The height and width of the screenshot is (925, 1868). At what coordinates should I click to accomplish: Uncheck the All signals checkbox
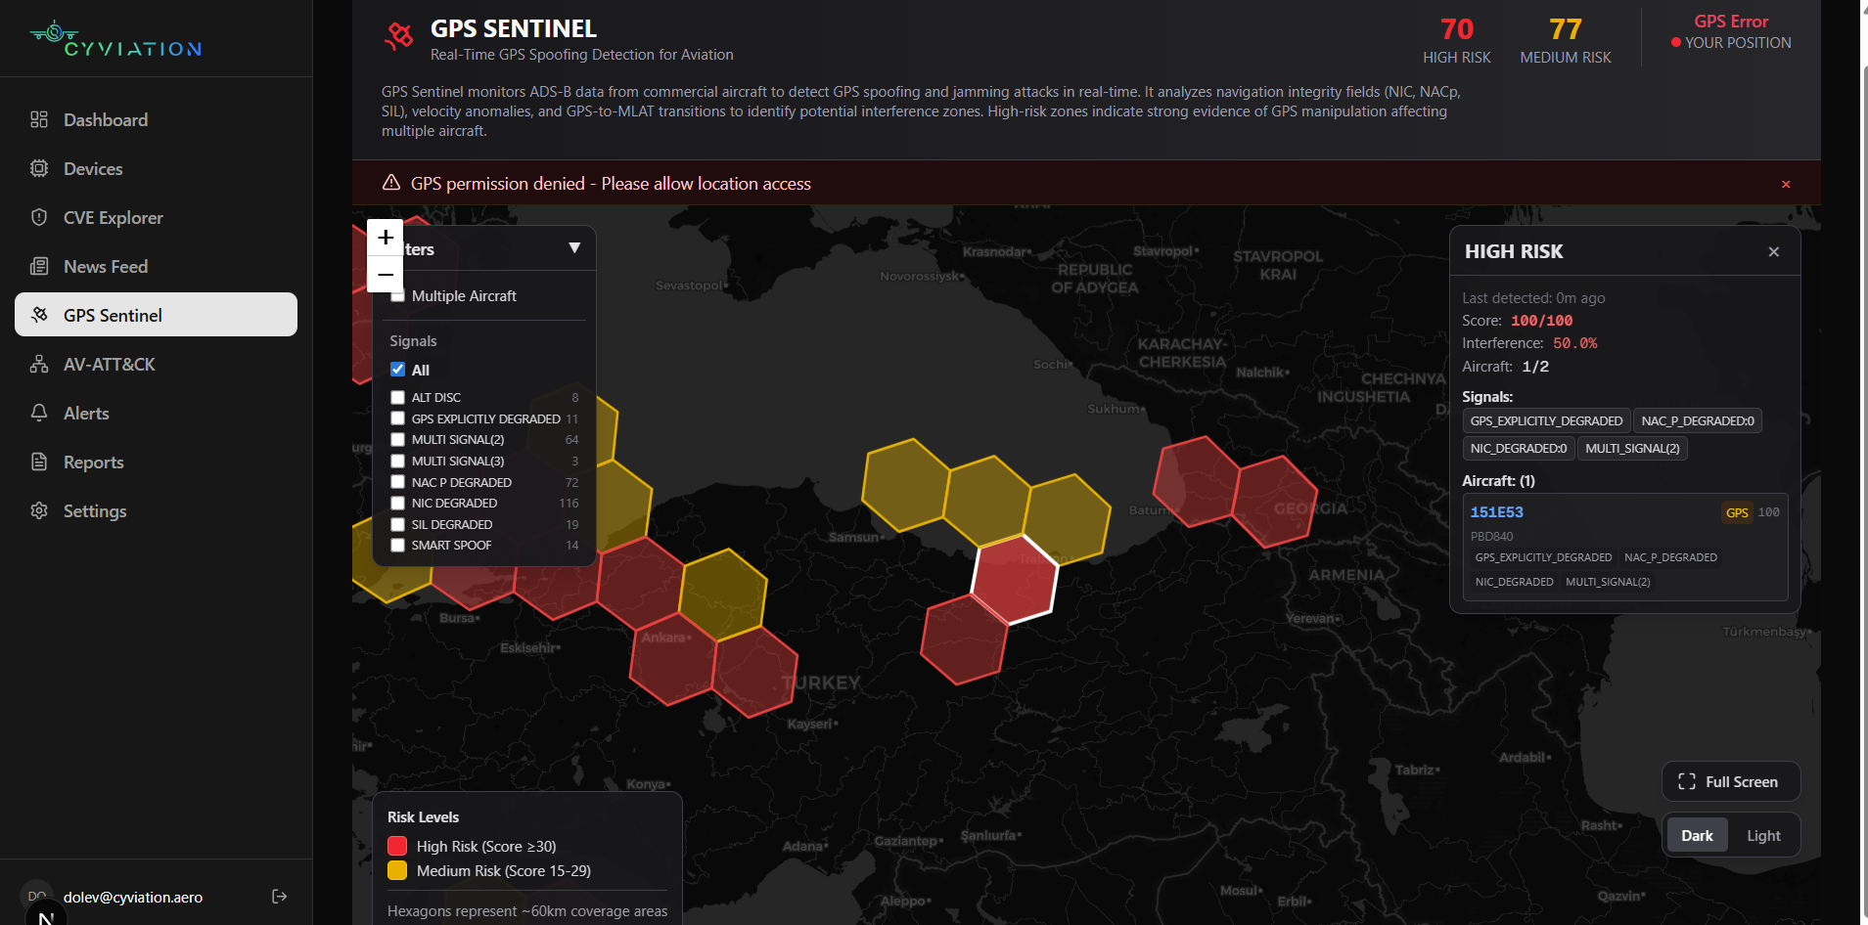[398, 370]
